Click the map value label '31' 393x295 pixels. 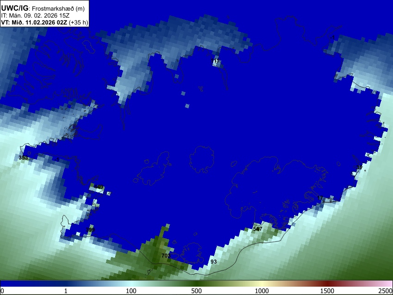pos(359,167)
